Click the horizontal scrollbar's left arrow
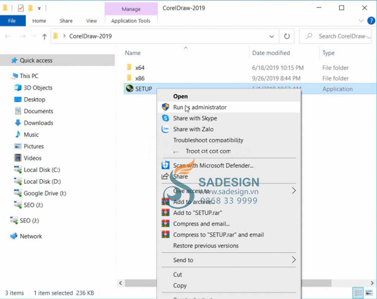This screenshot has height=299, width=377. pyautogui.click(x=121, y=283)
